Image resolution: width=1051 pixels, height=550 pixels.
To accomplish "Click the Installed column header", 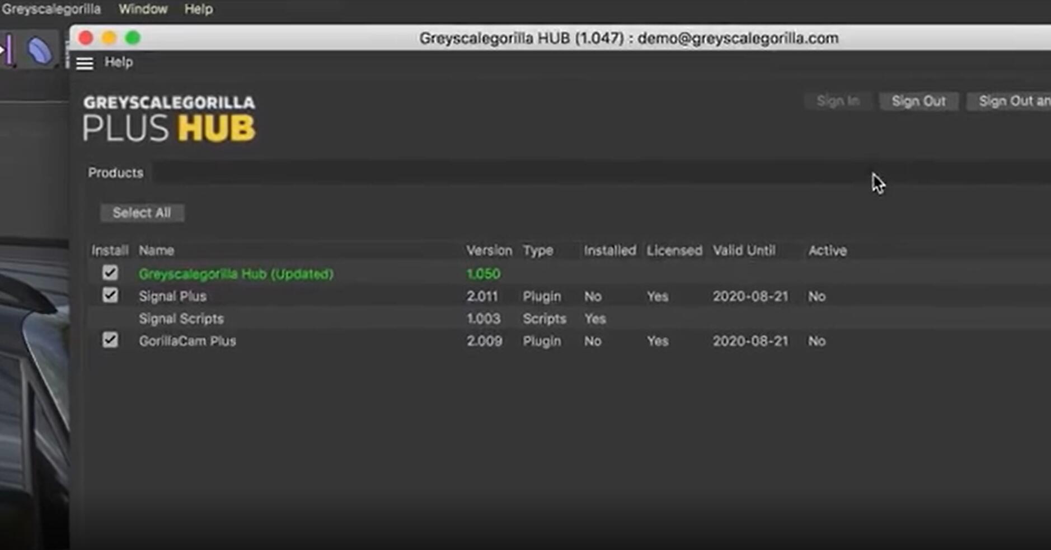I will click(610, 250).
